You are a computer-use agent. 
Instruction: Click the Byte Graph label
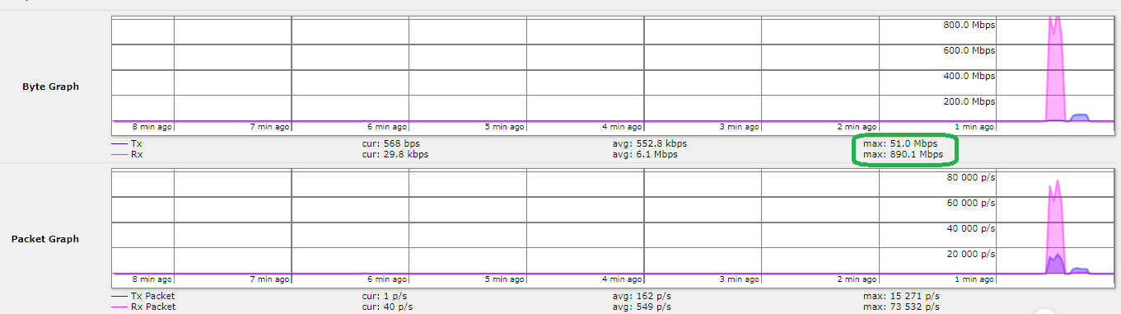[x=51, y=87]
